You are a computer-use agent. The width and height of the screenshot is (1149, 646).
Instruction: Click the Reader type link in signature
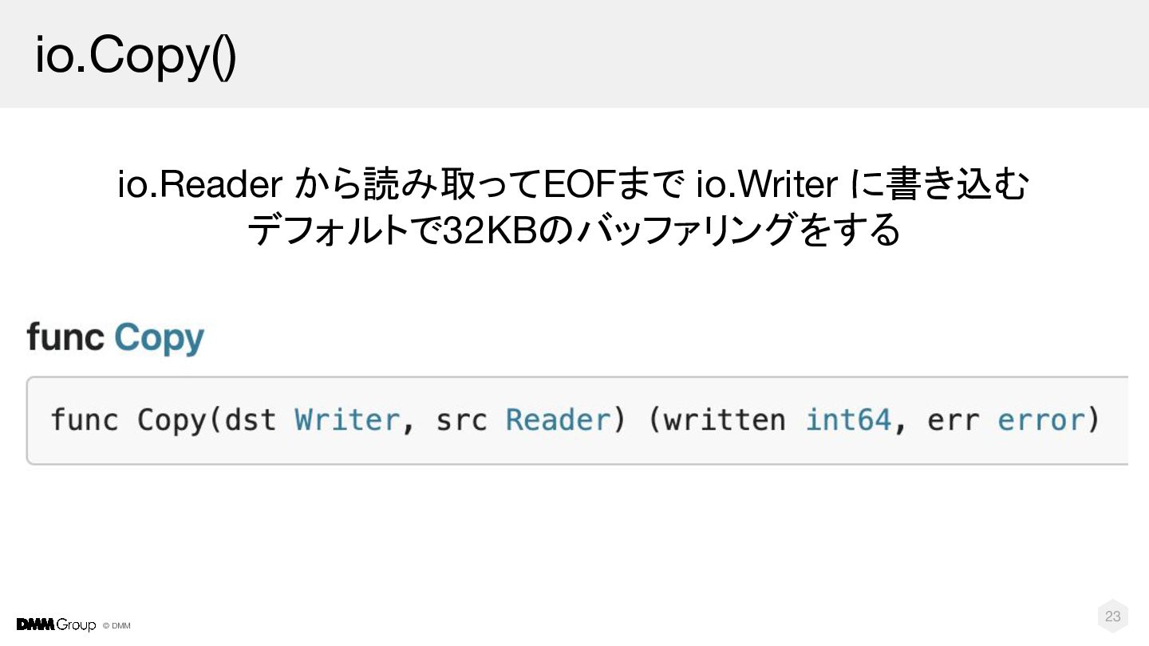[x=557, y=420]
